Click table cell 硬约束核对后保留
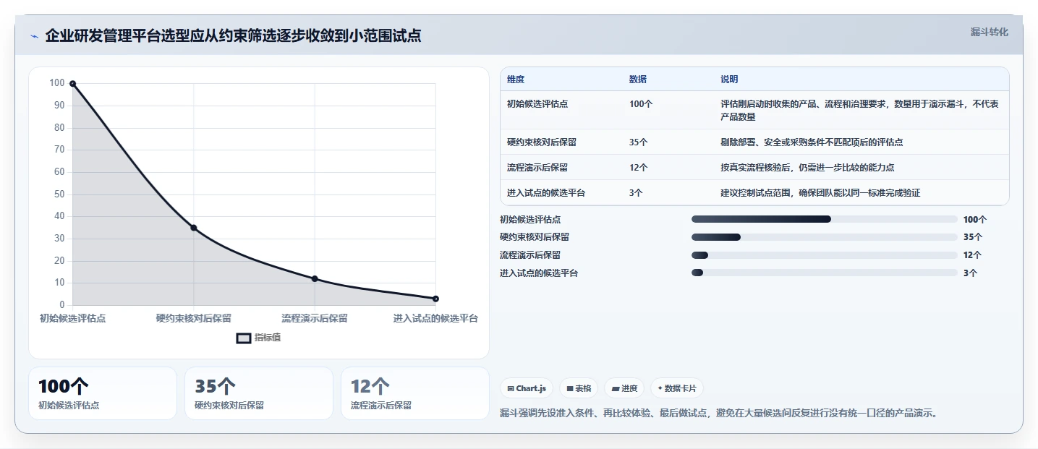 [542, 142]
